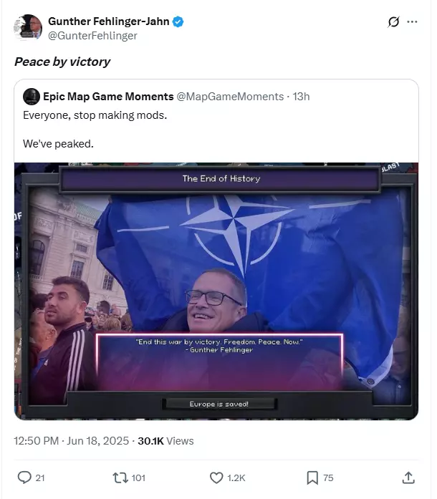Bookmark the post with the bookmark icon
The height and width of the screenshot is (499, 437).
(312, 478)
